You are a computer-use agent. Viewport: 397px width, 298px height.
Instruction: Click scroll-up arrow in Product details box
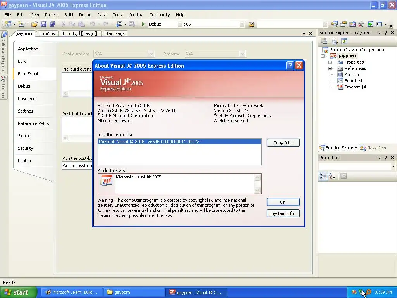[x=257, y=177]
